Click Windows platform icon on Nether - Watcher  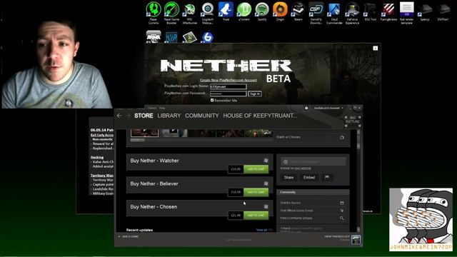[266, 161]
